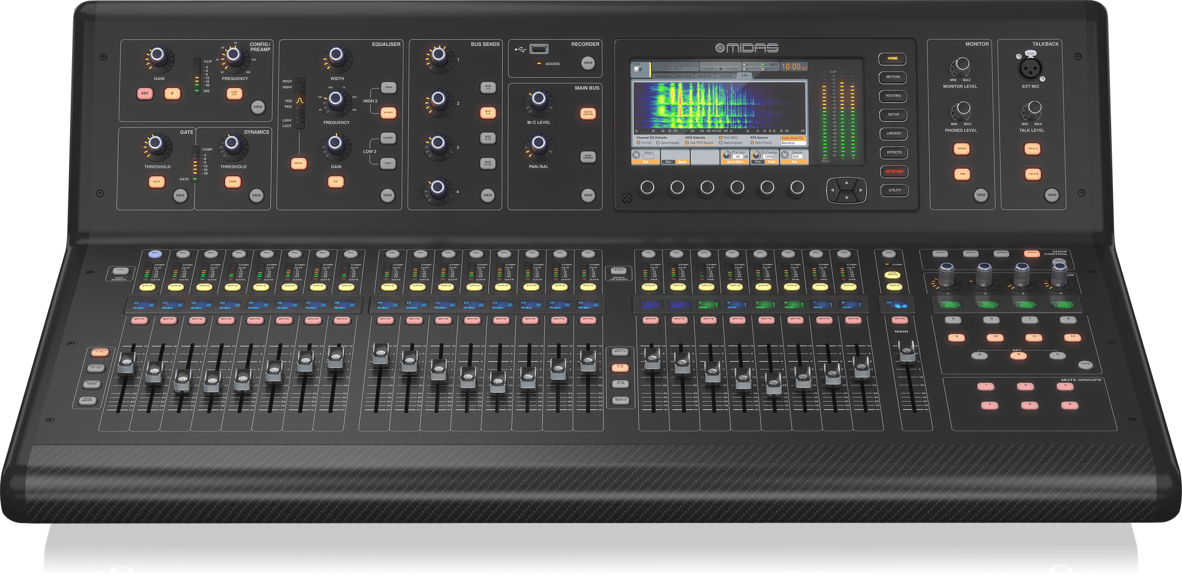The width and height of the screenshot is (1182, 575).
Task: Click the Ch01 microphone icon on screen
Action: 638,69
